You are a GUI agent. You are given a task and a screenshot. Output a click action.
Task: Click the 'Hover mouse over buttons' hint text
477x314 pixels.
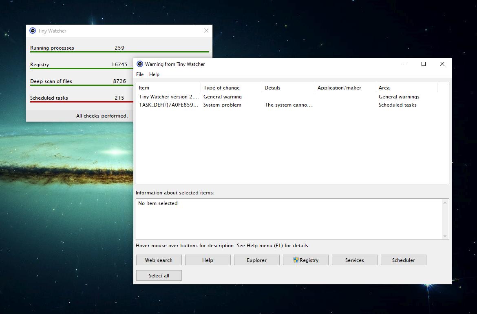coord(223,246)
